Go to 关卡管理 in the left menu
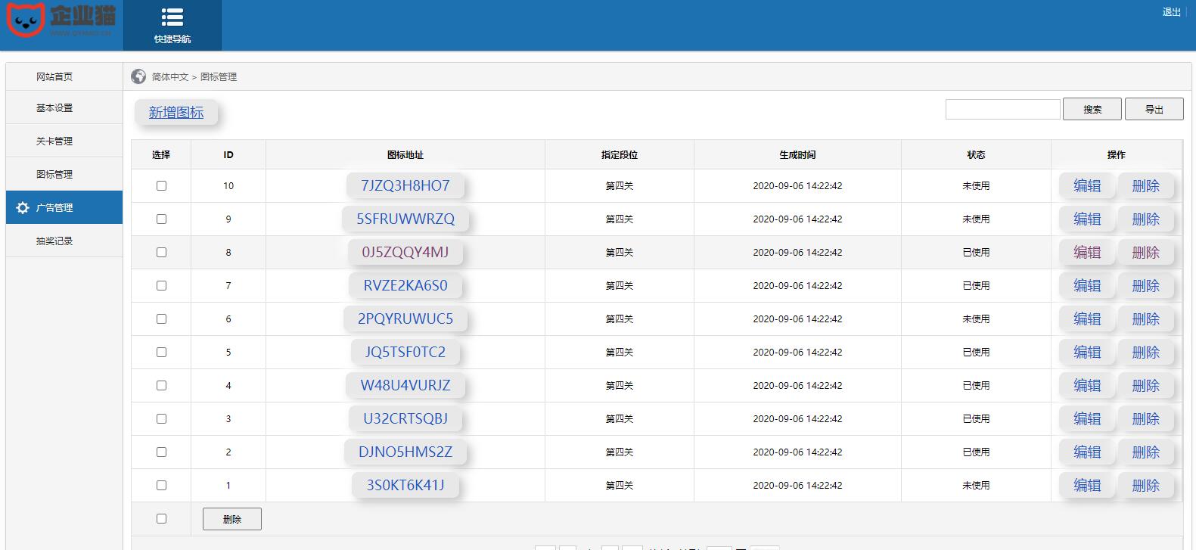Image resolution: width=1196 pixels, height=550 pixels. tap(54, 141)
